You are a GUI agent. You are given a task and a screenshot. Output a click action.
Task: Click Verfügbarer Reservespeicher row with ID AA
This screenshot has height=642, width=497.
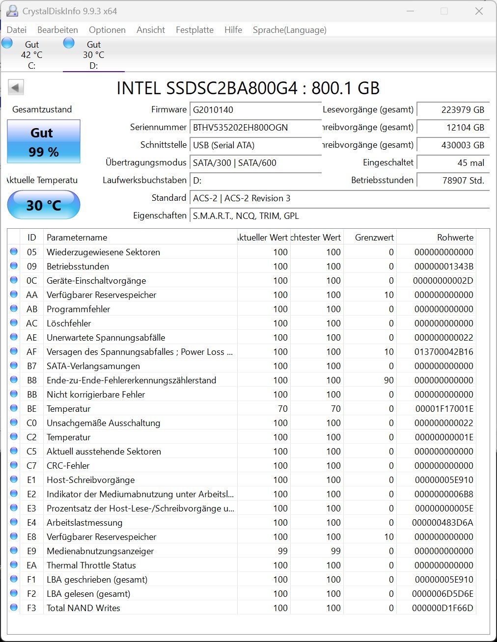(x=242, y=294)
